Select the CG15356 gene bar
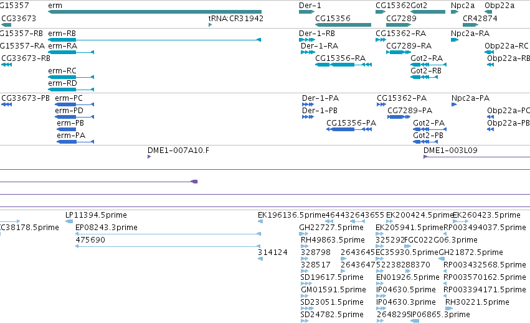 [343, 25]
